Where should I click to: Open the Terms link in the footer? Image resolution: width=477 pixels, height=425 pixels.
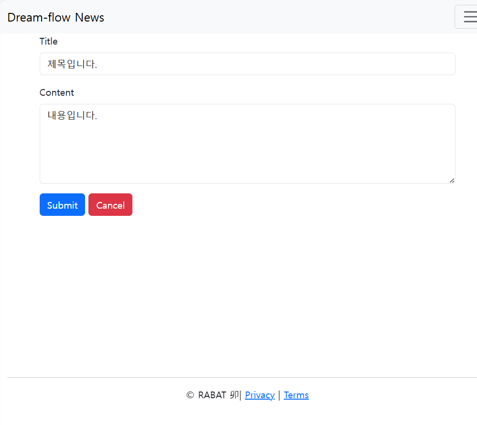pyautogui.click(x=296, y=395)
